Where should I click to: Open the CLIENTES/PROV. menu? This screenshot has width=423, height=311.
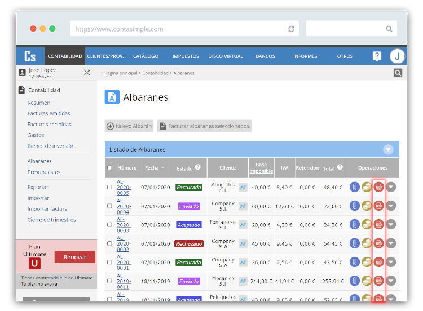[x=105, y=56]
